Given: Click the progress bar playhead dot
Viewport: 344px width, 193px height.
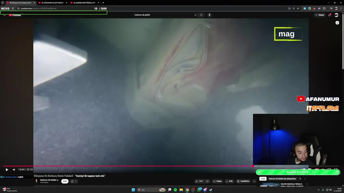Looking at the screenshot, I should coord(253,166).
